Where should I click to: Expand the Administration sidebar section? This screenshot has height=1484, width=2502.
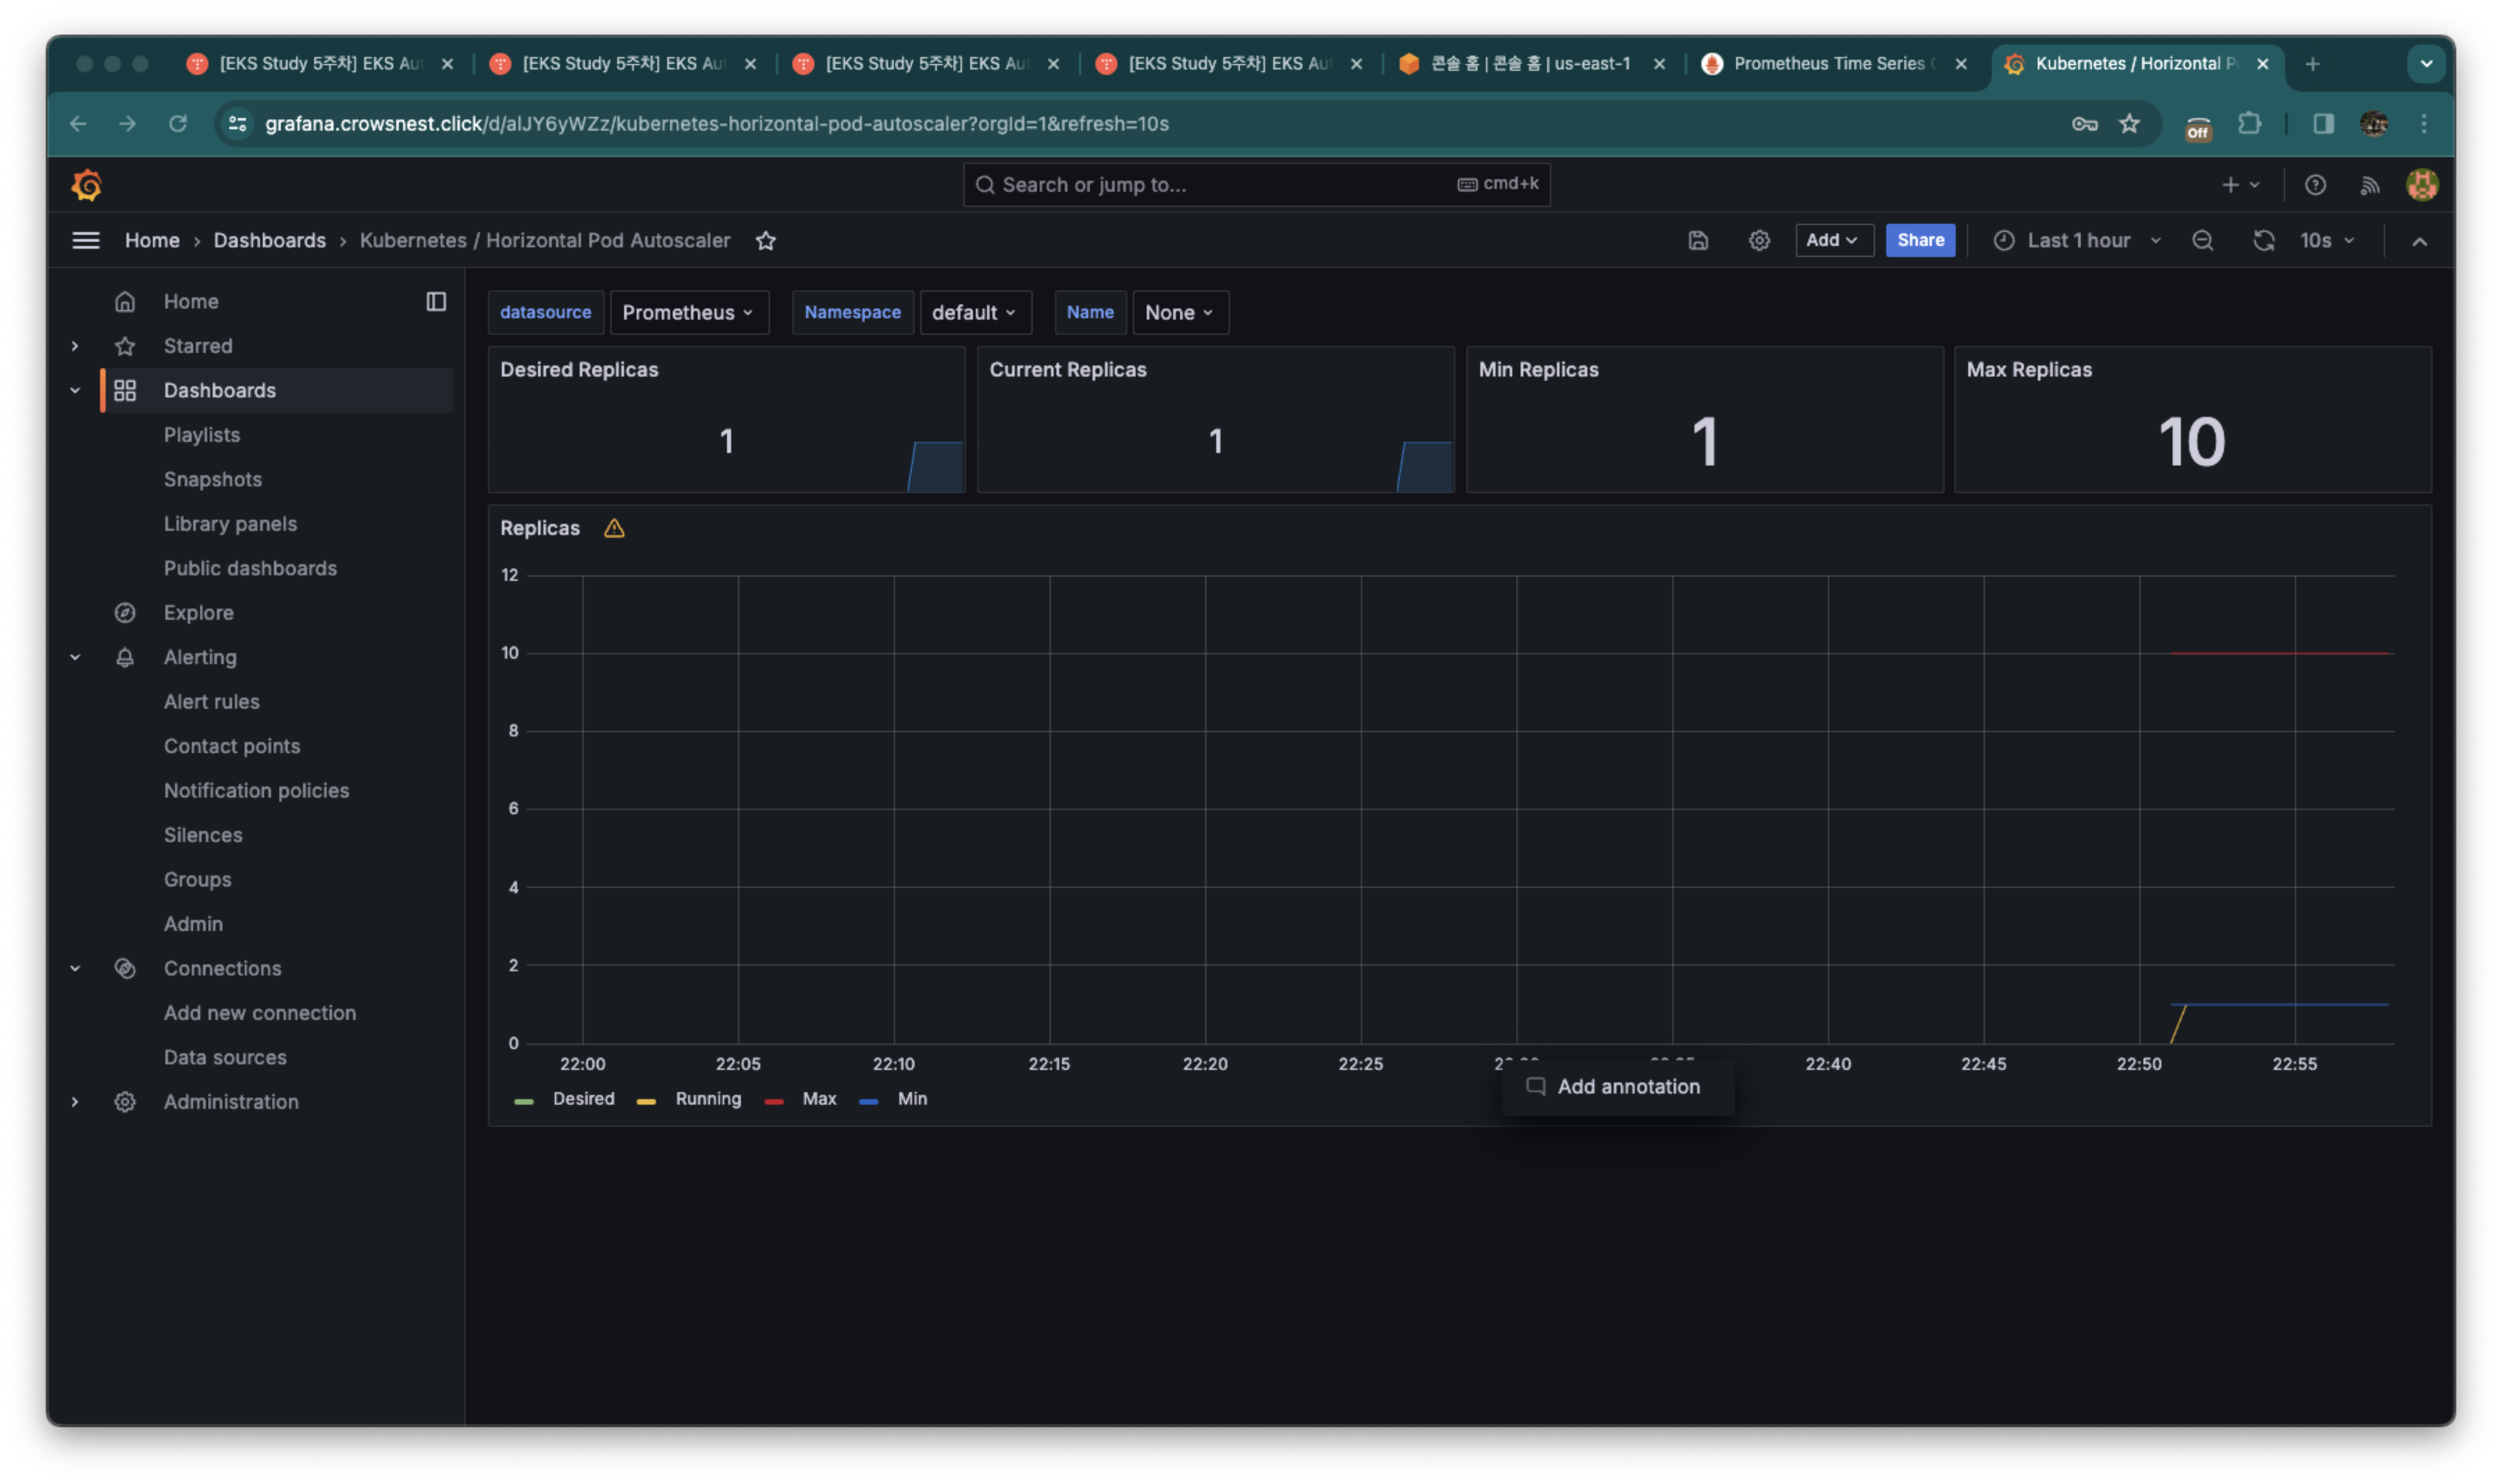pyautogui.click(x=75, y=1101)
